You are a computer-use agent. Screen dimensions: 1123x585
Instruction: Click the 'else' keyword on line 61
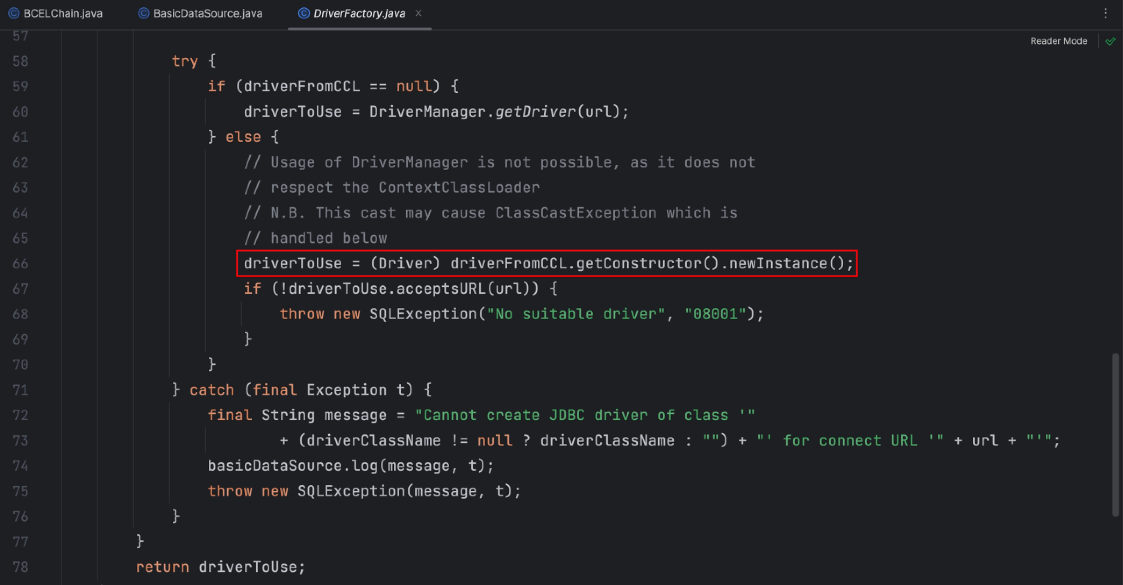(243, 137)
